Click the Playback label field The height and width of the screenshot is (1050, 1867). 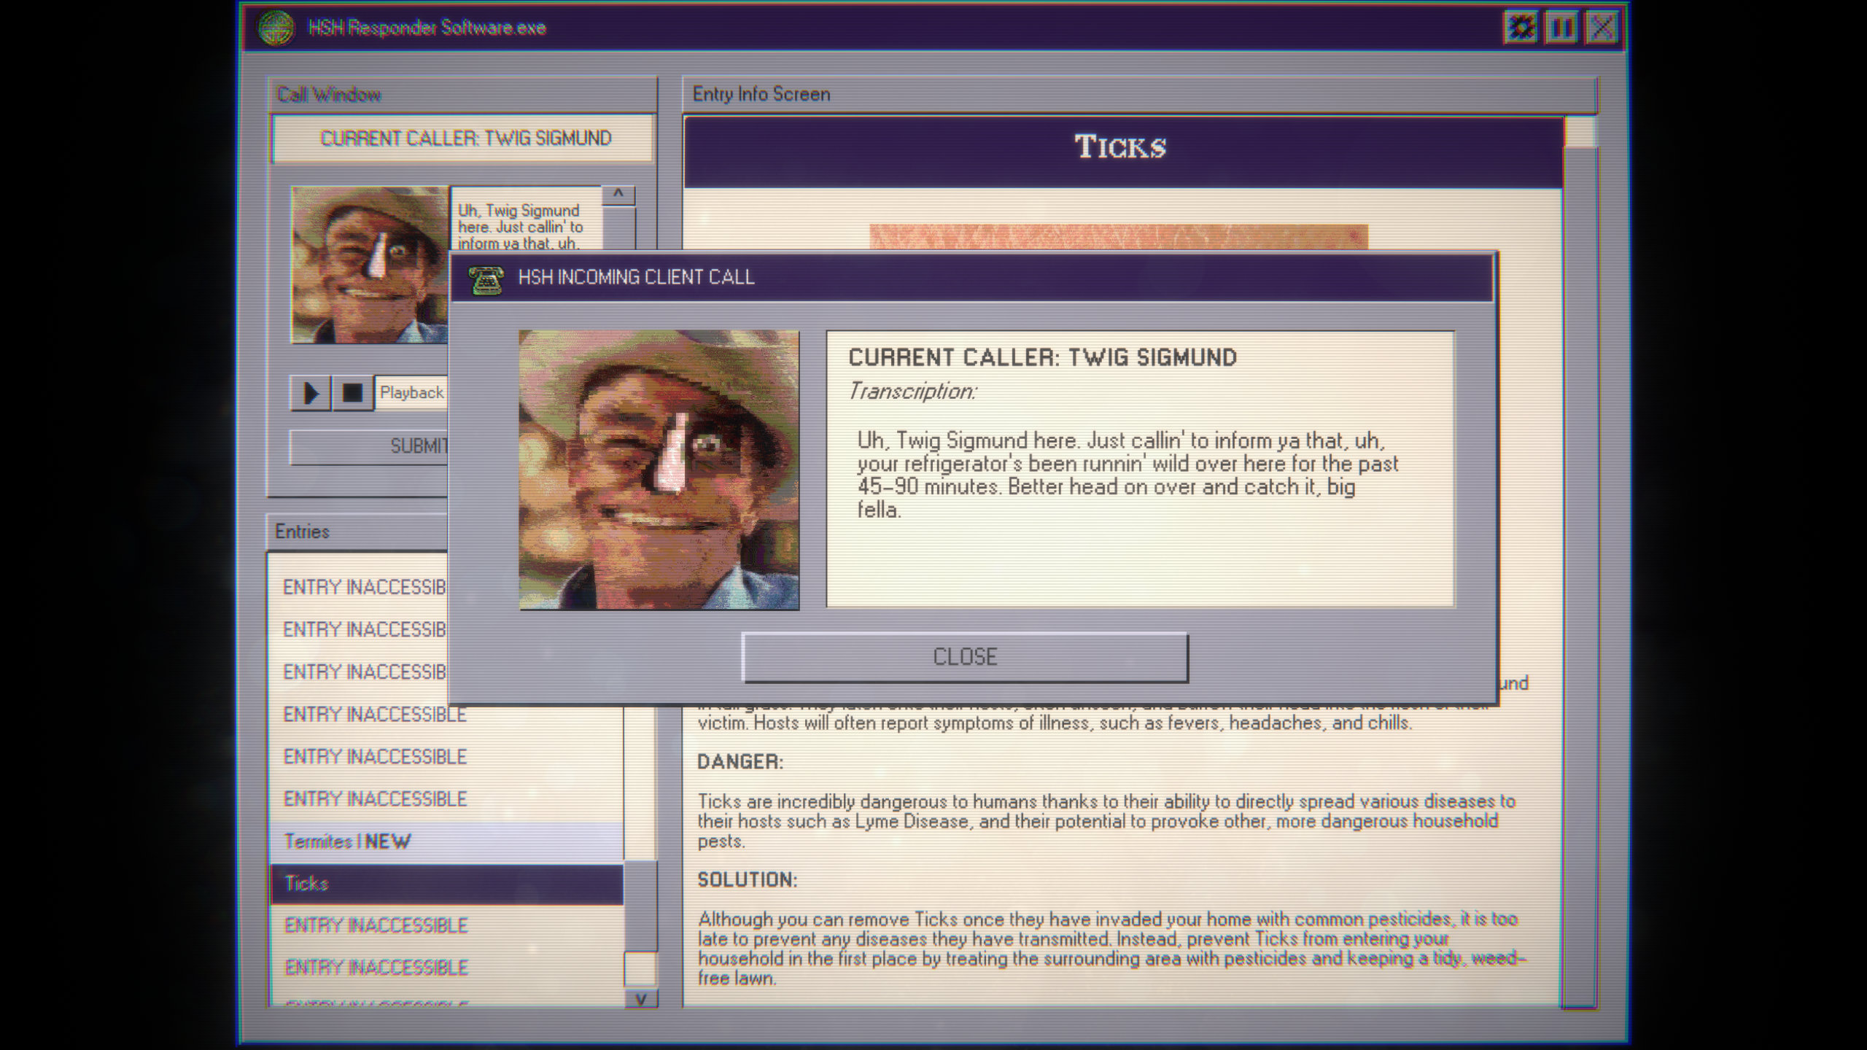pyautogui.click(x=411, y=393)
